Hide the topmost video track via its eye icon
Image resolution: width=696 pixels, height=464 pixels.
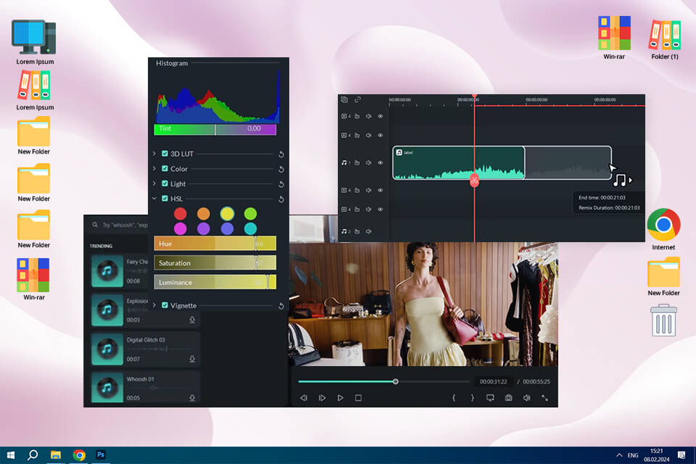coord(381,116)
